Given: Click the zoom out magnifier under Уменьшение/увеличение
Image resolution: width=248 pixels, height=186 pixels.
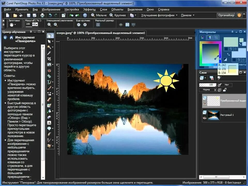Looking at the screenshot, I should [x=49, y=25].
